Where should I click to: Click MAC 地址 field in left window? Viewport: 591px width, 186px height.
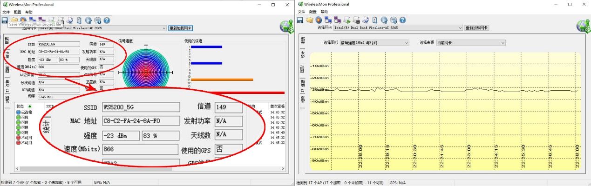coord(59,52)
